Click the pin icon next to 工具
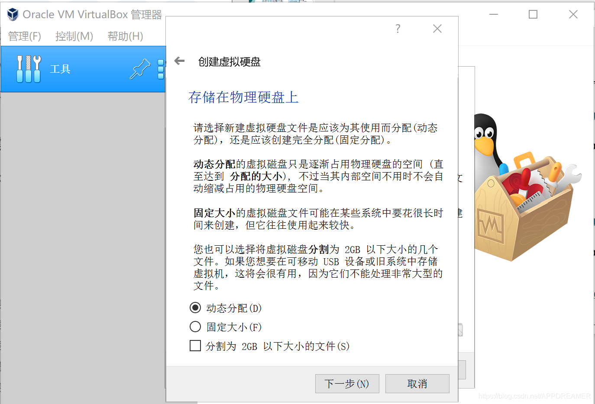 (139, 69)
